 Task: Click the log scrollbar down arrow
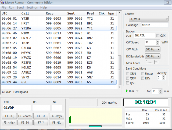(119, 87)
